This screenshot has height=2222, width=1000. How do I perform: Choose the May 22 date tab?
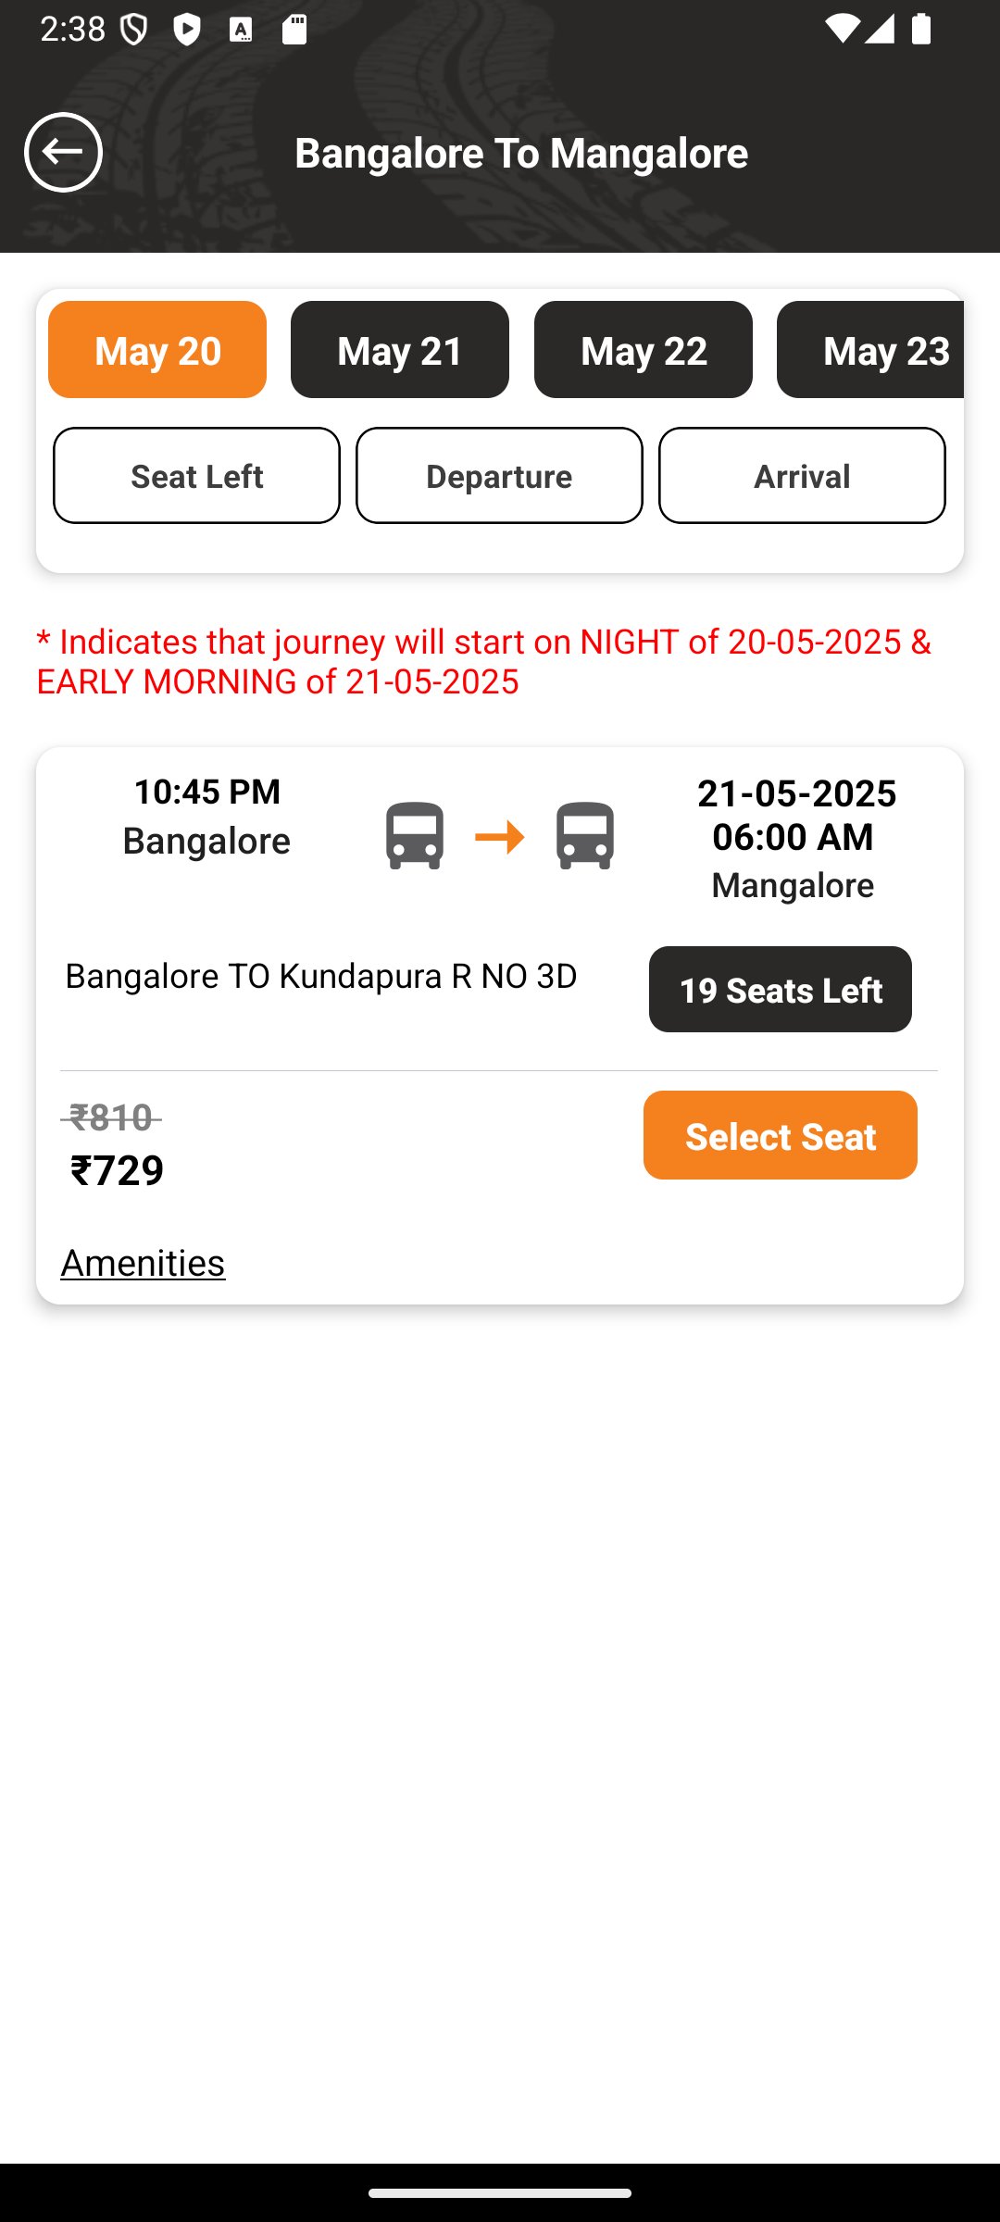coord(644,350)
